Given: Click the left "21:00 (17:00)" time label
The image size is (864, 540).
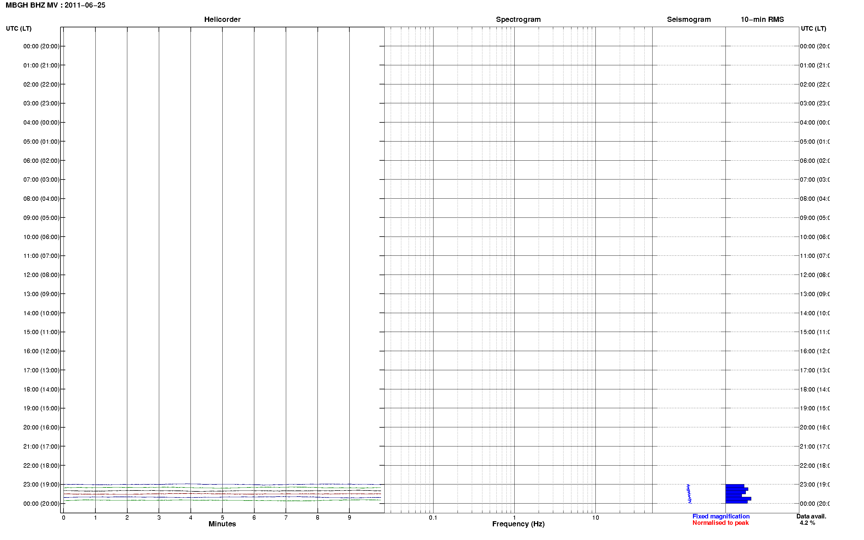Looking at the screenshot, I should [x=41, y=447].
